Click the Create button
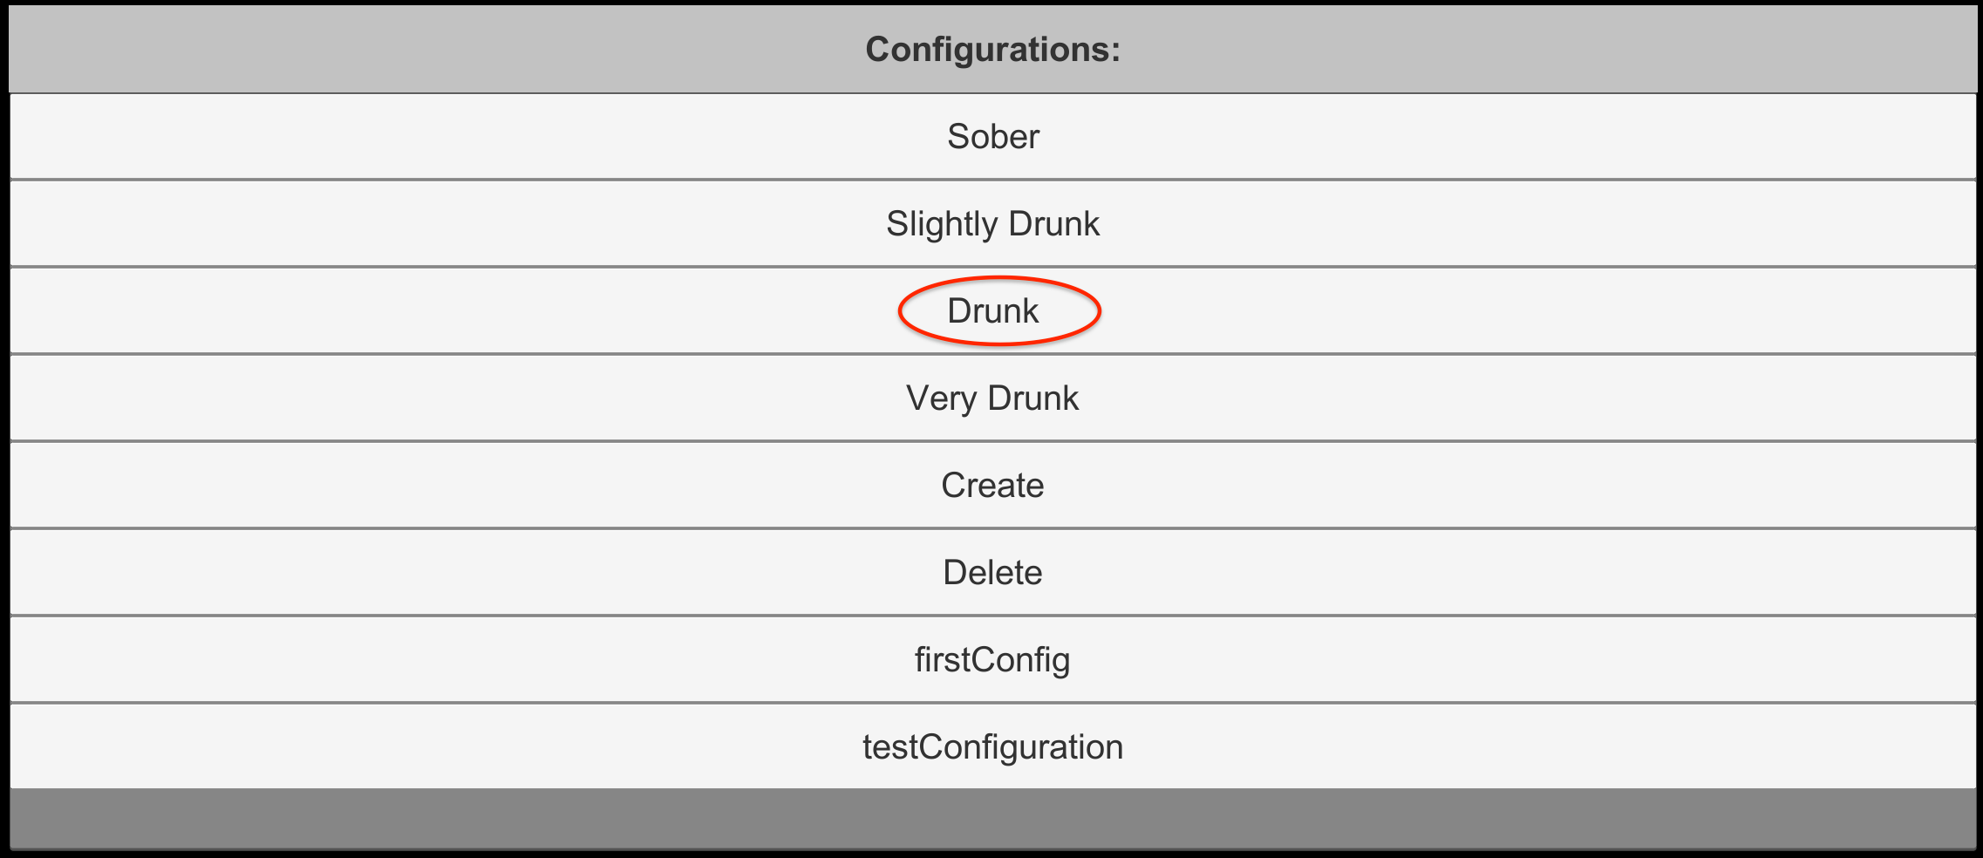 [x=992, y=486]
